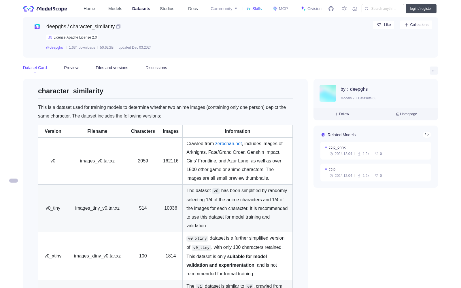Click the deepghs organization avatar

point(328,93)
